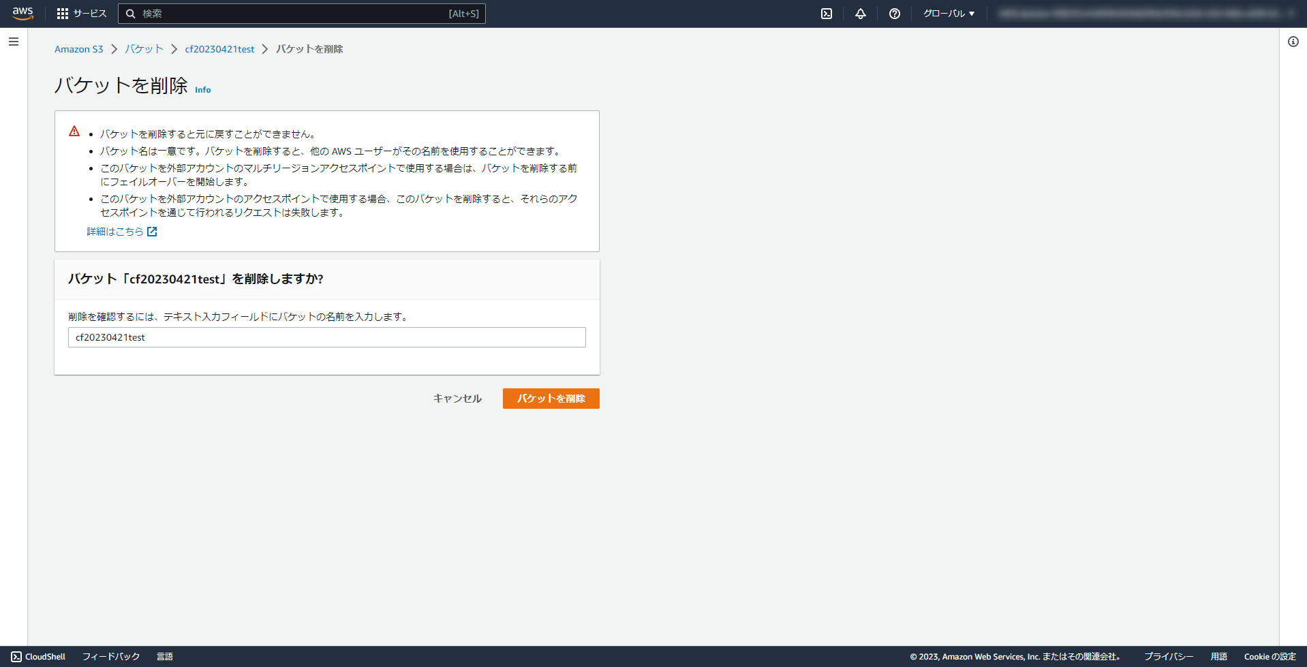Image resolution: width=1307 pixels, height=667 pixels.
Task: Open the sidebar hamburger menu
Action: pos(13,42)
